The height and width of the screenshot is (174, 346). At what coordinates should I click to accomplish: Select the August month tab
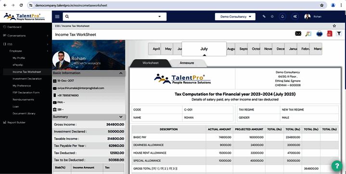(x=231, y=49)
